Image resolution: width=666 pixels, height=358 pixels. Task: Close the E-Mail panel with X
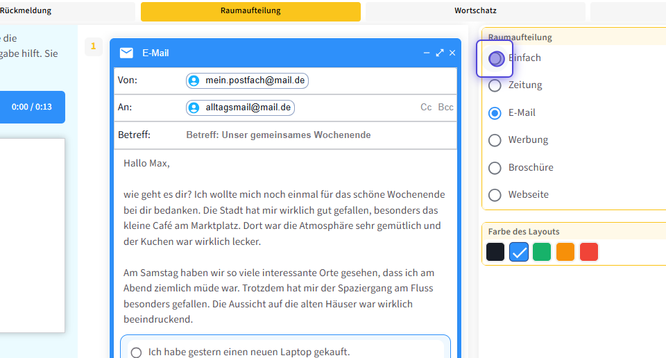click(x=452, y=53)
